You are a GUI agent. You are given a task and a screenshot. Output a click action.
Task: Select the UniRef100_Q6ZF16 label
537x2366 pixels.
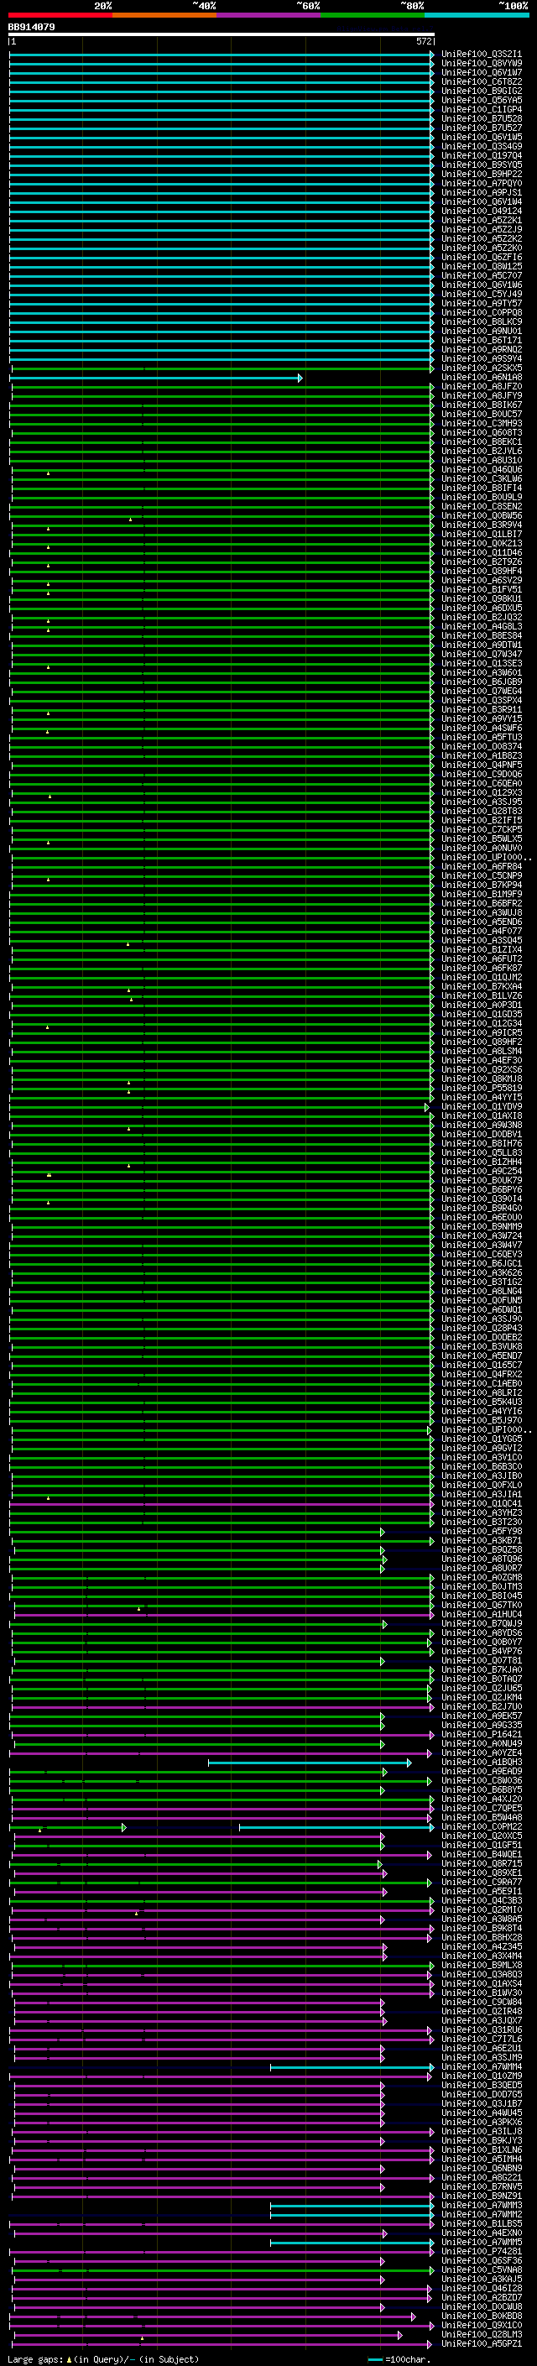point(482,257)
